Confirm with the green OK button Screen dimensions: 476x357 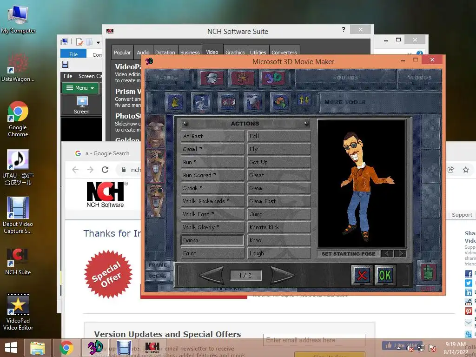(x=385, y=275)
